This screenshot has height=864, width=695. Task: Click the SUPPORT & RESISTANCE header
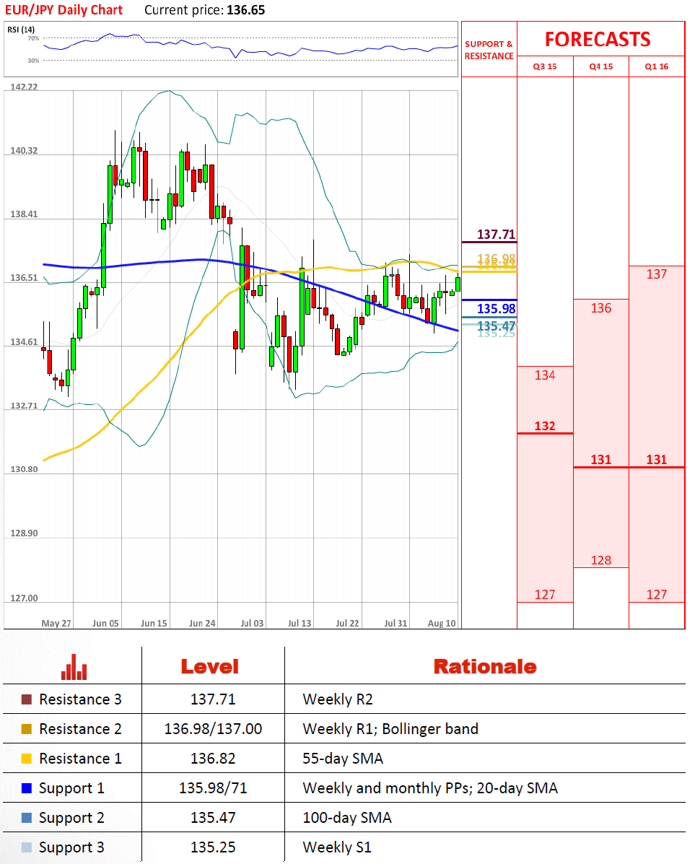click(489, 50)
